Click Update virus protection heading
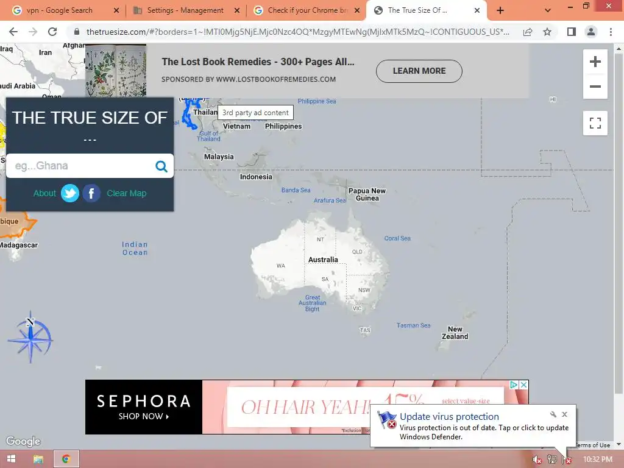Image resolution: width=624 pixels, height=468 pixels. point(449,417)
